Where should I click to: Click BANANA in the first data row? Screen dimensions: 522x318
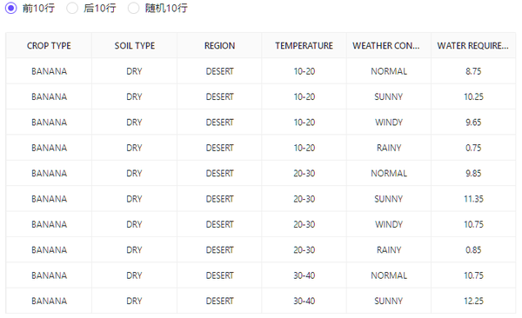click(49, 71)
